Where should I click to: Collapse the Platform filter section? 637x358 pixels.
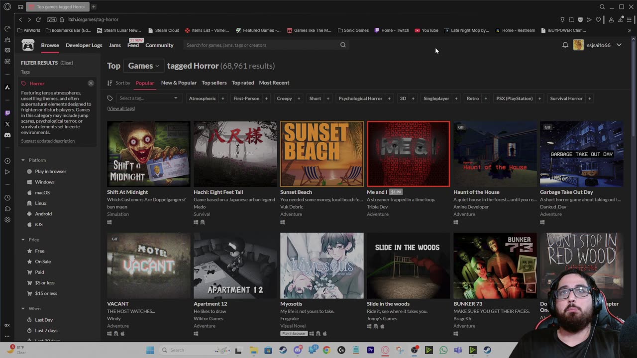tap(23, 160)
